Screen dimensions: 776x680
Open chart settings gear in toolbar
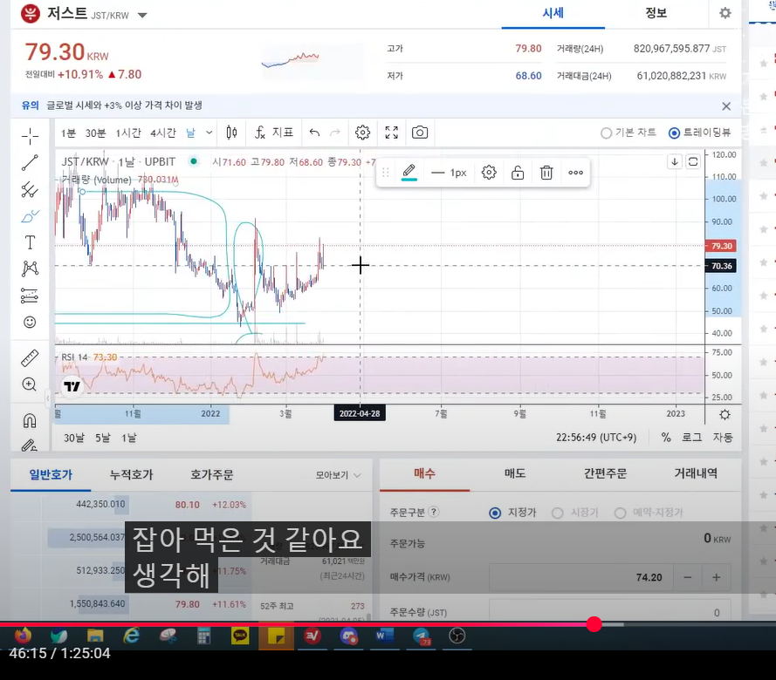[363, 133]
